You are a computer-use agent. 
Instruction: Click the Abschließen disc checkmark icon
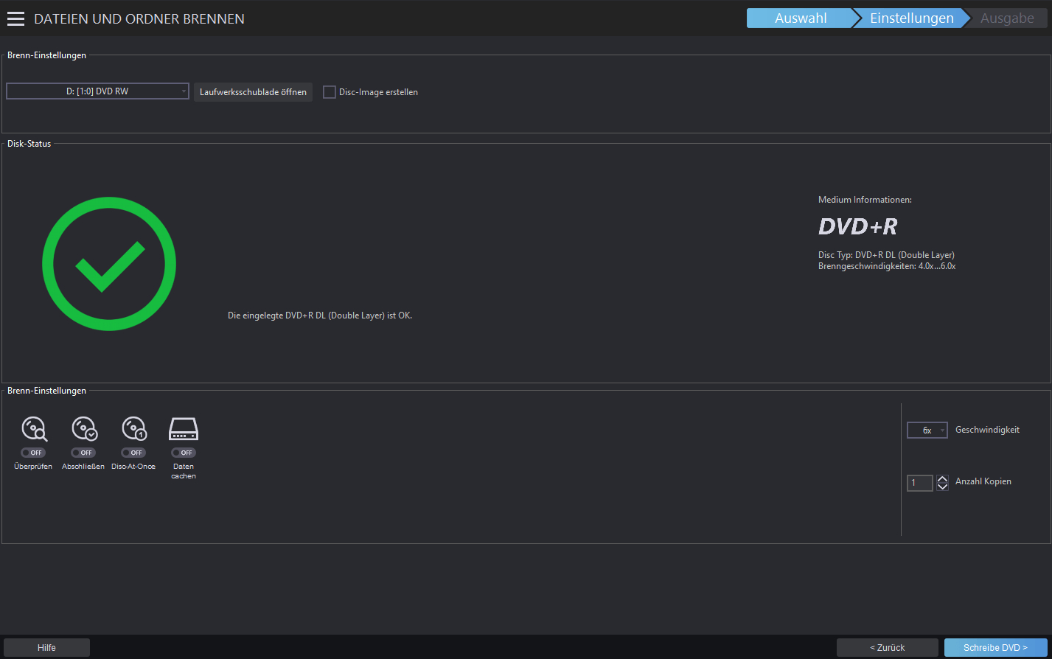[x=84, y=429]
